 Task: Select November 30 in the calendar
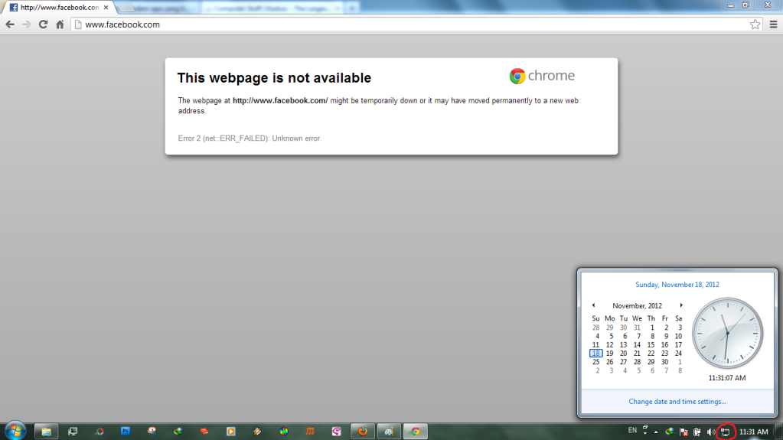pos(664,362)
